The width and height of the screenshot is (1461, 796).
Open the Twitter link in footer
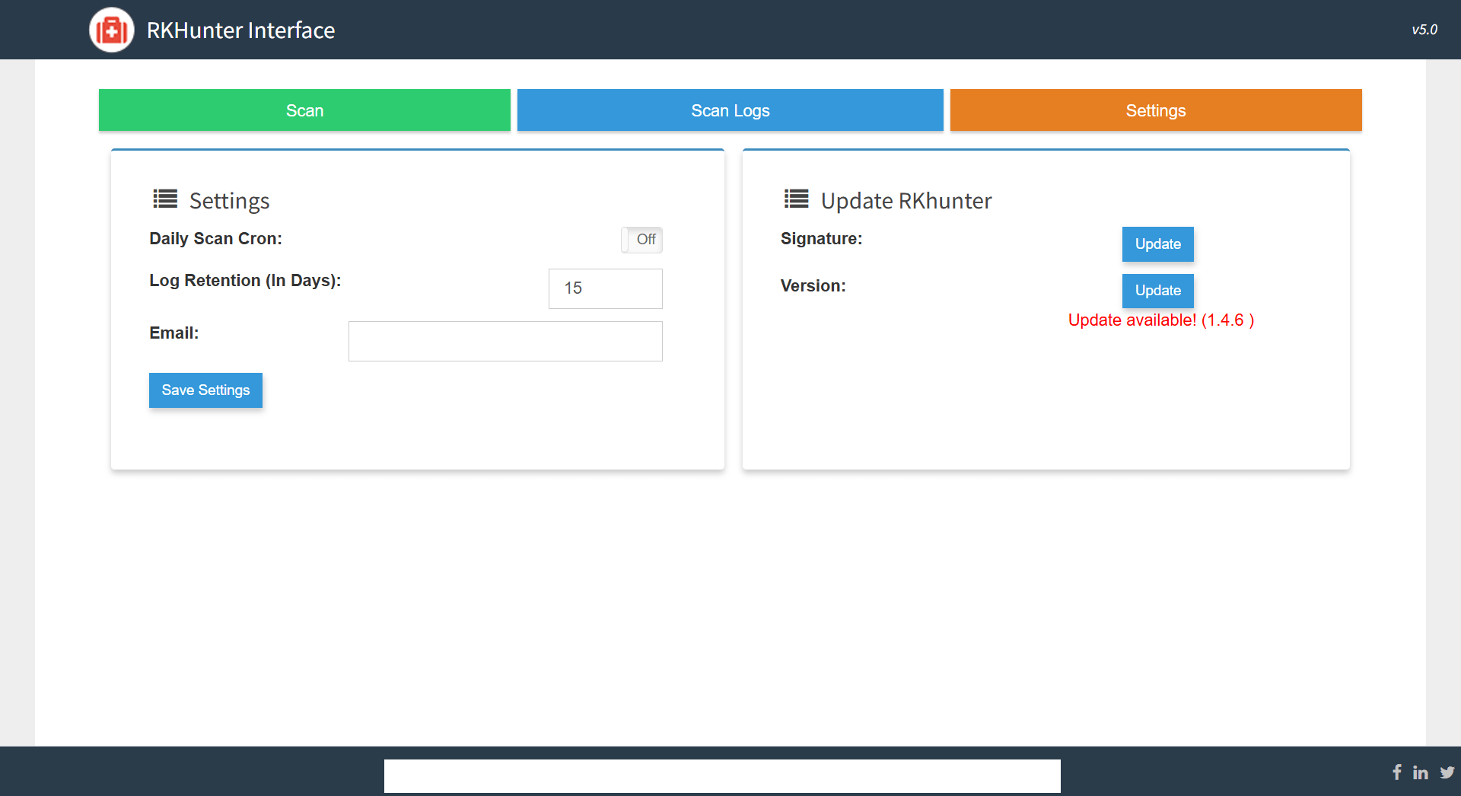pos(1447,772)
